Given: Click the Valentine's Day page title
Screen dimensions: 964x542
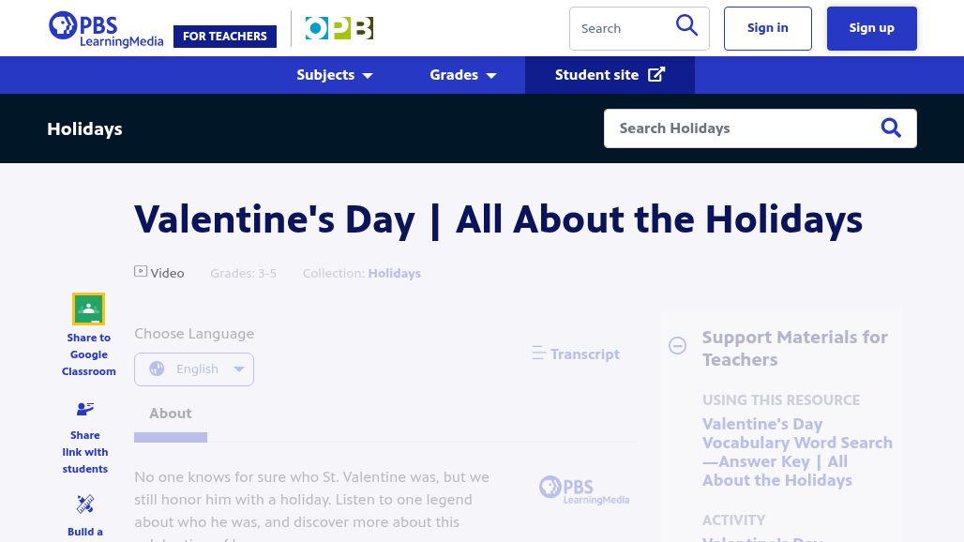Looking at the screenshot, I should pos(498,220).
